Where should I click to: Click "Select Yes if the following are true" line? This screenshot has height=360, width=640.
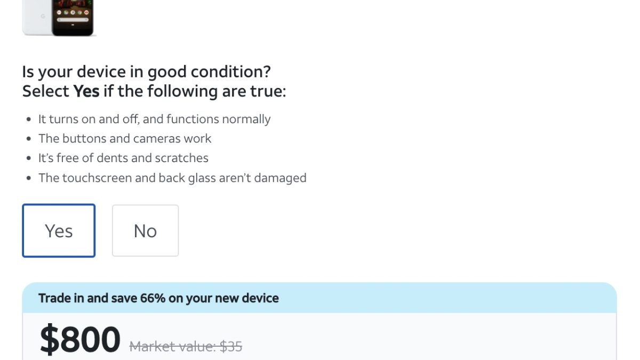click(x=154, y=91)
